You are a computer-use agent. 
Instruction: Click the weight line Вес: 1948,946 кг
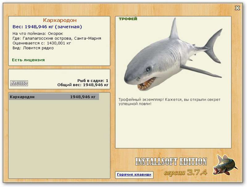click(x=47, y=27)
